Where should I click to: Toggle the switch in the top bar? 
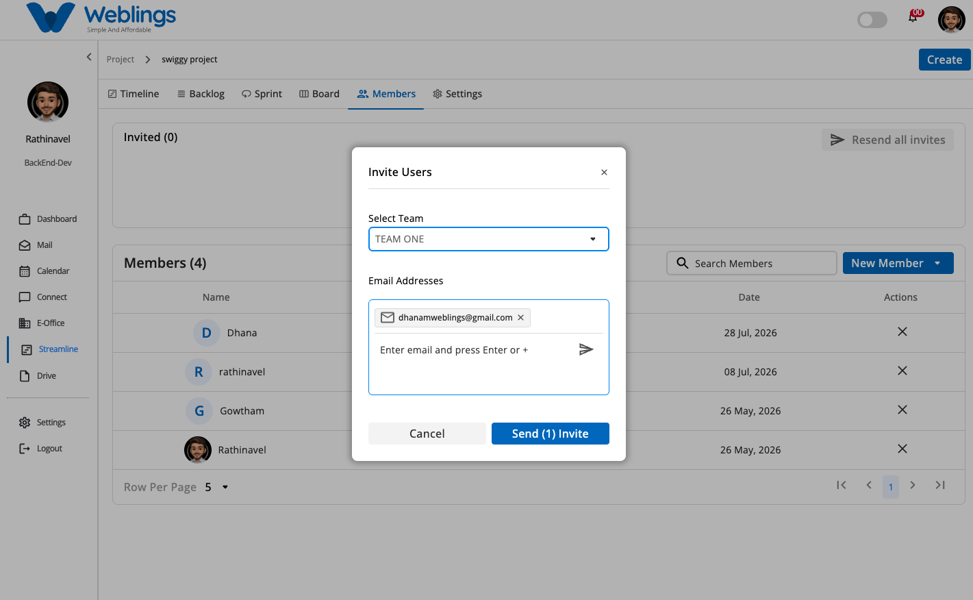point(872,20)
